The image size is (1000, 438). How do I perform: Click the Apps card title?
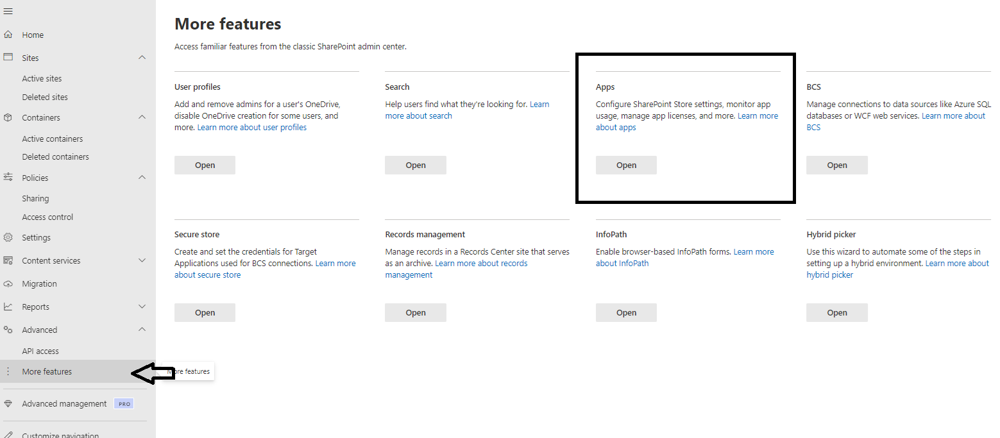[605, 87]
